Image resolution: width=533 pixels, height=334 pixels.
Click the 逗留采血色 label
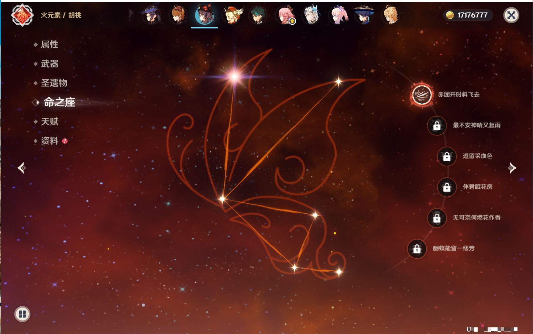click(x=478, y=156)
